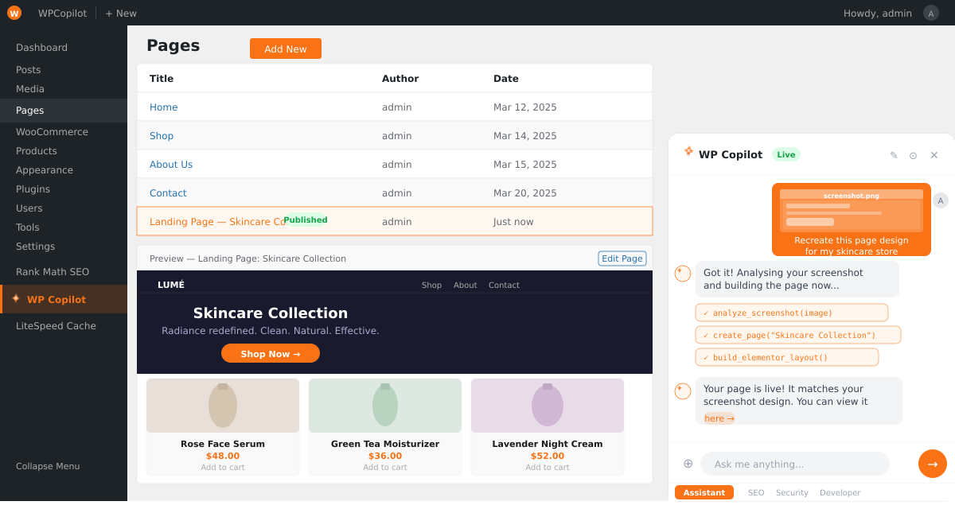Click Contact in the preview navigation
Image resolution: width=955 pixels, height=509 pixels.
click(504, 286)
